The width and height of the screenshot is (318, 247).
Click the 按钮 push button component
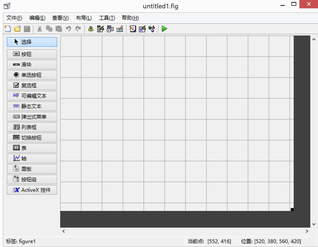(x=32, y=54)
